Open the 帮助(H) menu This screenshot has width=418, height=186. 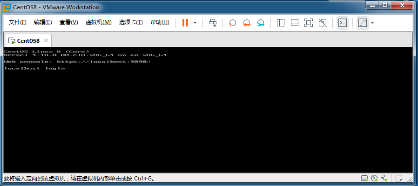[x=160, y=22]
